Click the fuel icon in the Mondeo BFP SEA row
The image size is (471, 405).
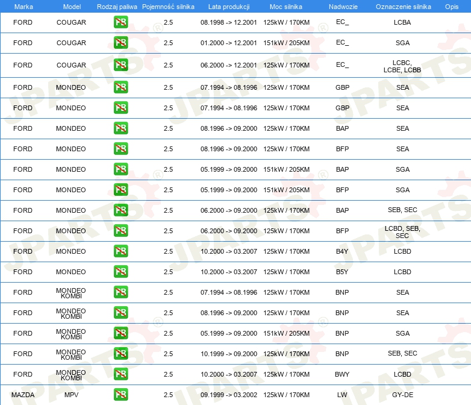click(120, 148)
